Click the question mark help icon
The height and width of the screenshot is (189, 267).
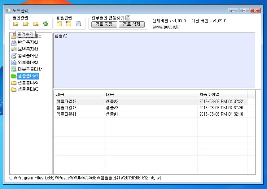pyautogui.click(x=128, y=18)
